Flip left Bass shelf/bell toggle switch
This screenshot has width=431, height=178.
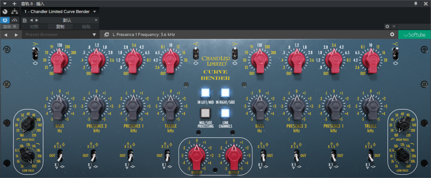click(x=35, y=53)
